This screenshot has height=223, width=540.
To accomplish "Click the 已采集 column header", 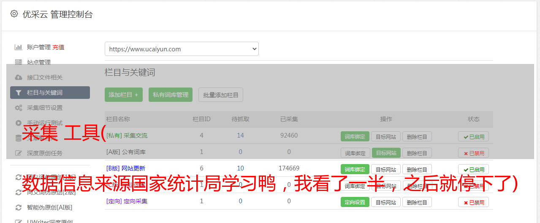I will click(x=289, y=119).
